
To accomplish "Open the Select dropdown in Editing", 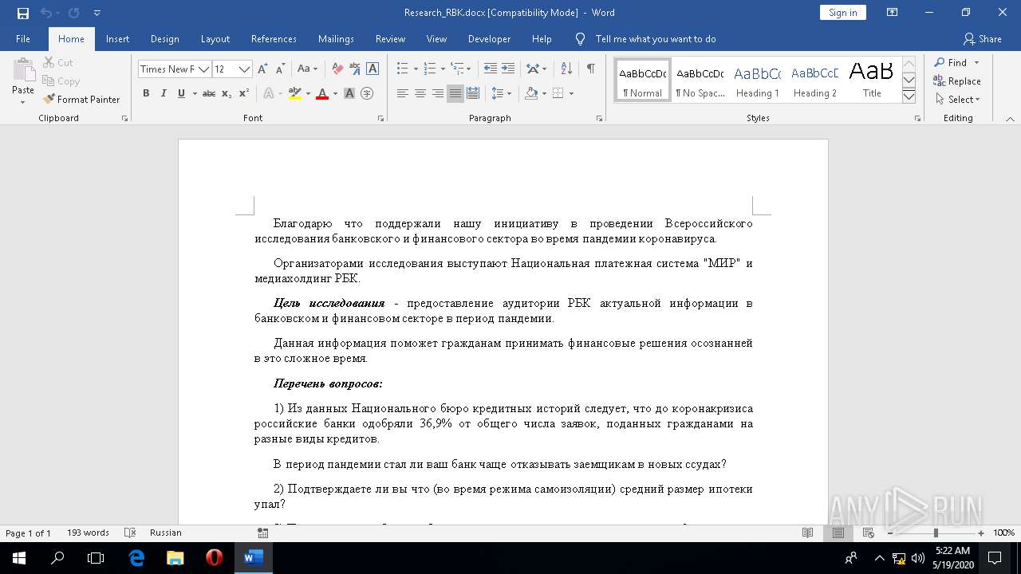I will (956, 100).
